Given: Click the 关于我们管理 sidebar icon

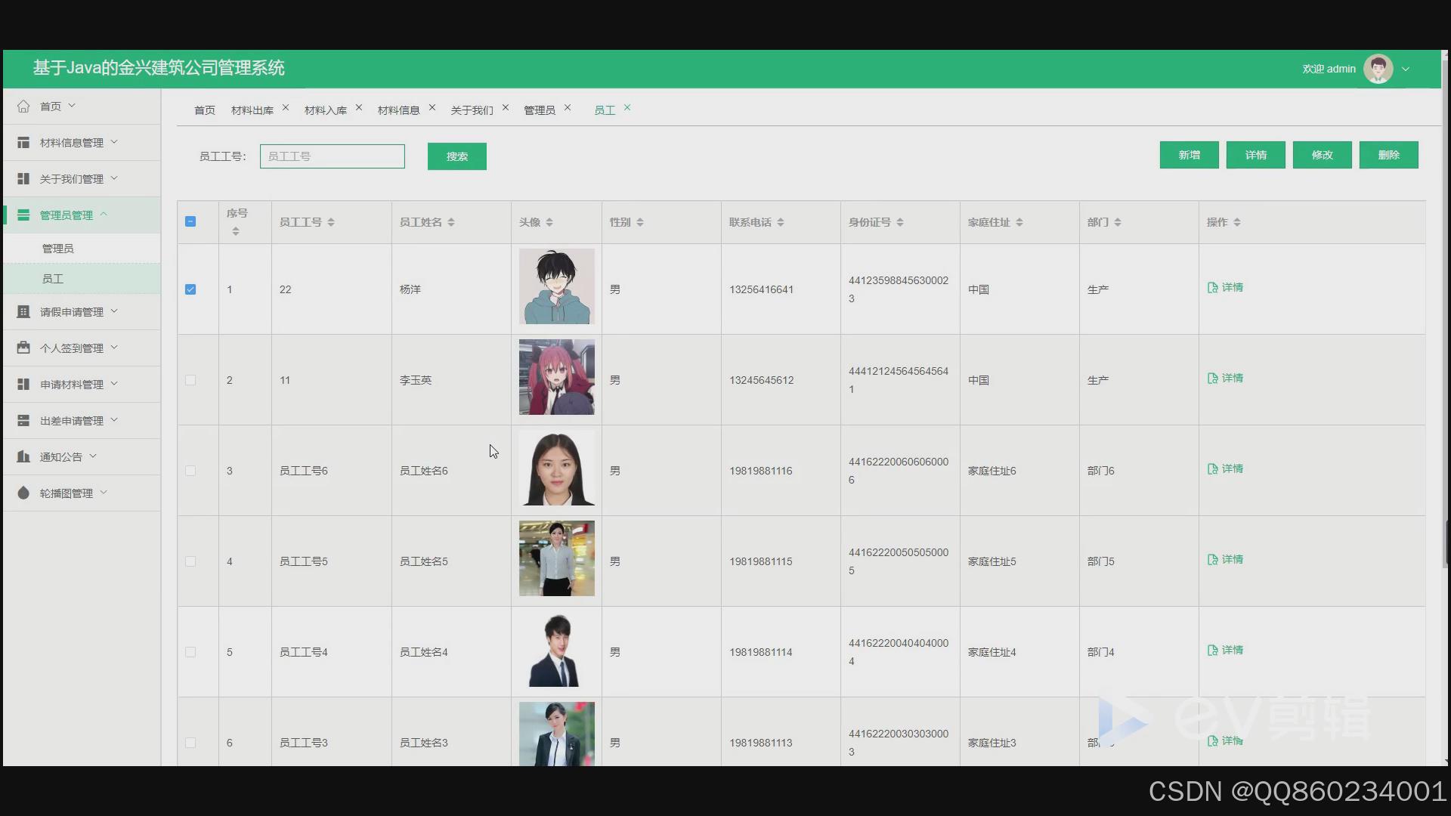Looking at the screenshot, I should [23, 179].
